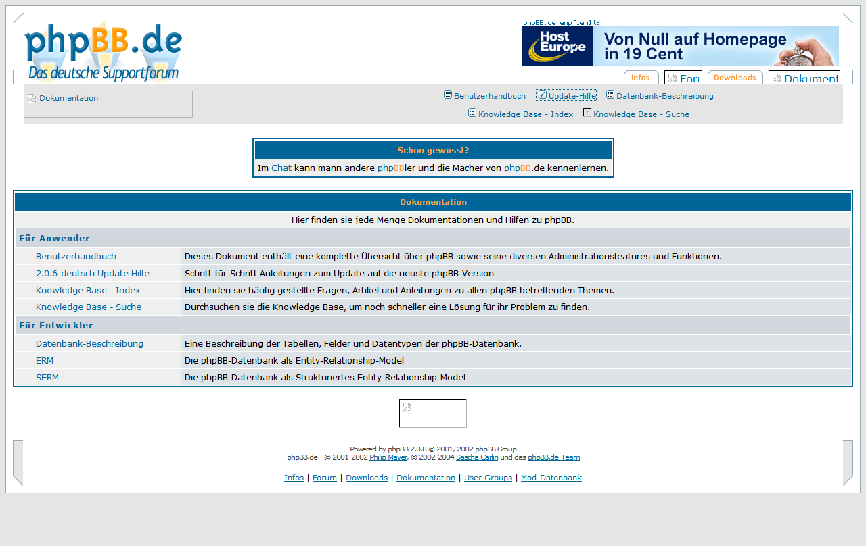Viewport: 866px width, 546px height.
Task: Click the Update-Hilfe checkmark icon
Action: pyautogui.click(x=542, y=95)
